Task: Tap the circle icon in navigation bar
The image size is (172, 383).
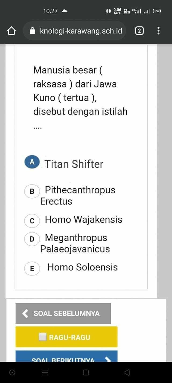Action: point(12,372)
